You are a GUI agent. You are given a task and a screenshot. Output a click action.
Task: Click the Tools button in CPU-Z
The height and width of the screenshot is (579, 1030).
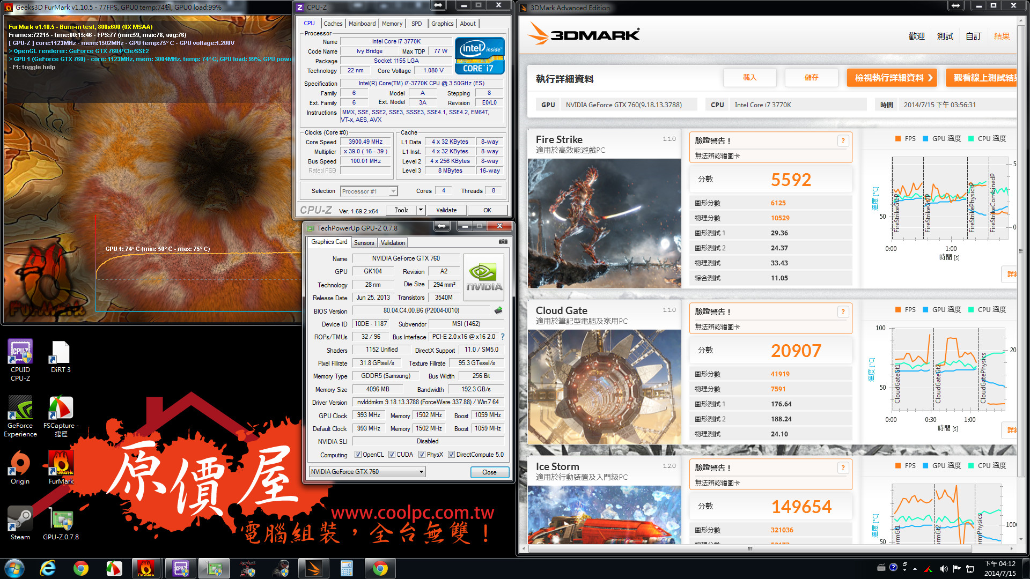coord(401,210)
